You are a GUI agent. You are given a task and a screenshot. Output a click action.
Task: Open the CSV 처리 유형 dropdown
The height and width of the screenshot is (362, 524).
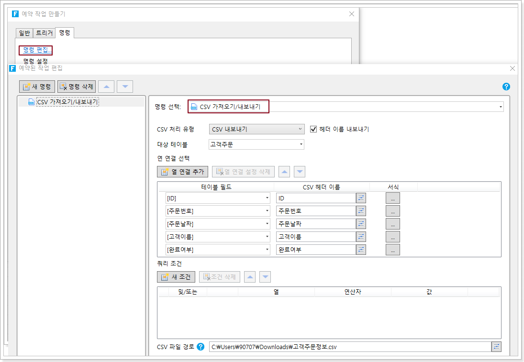click(256, 129)
